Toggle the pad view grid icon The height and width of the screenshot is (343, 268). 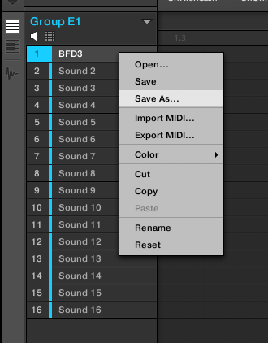[x=50, y=37]
